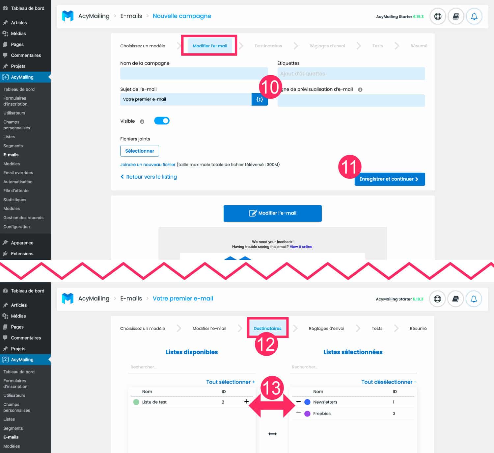This screenshot has width=494, height=453.
Task: Insert dynamic text with the {} button
Action: tap(260, 99)
